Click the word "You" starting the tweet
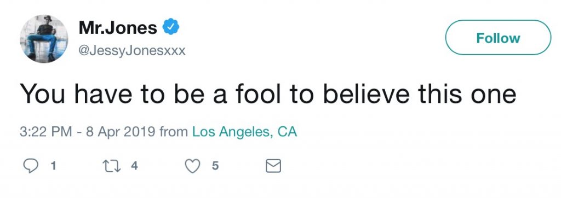 point(42,94)
